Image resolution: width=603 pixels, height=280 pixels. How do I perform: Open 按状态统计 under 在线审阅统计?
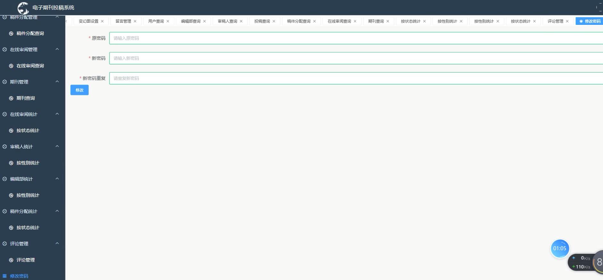point(28,130)
